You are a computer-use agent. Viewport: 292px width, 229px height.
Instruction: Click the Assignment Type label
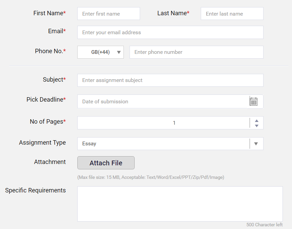coord(42,143)
